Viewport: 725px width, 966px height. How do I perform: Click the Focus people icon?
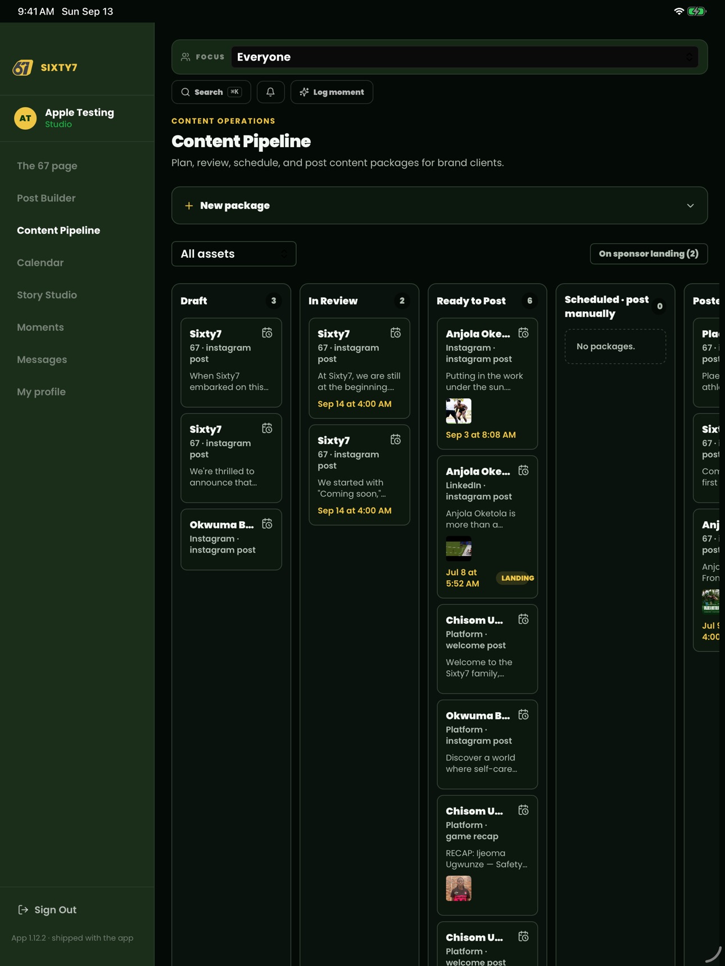pos(185,57)
